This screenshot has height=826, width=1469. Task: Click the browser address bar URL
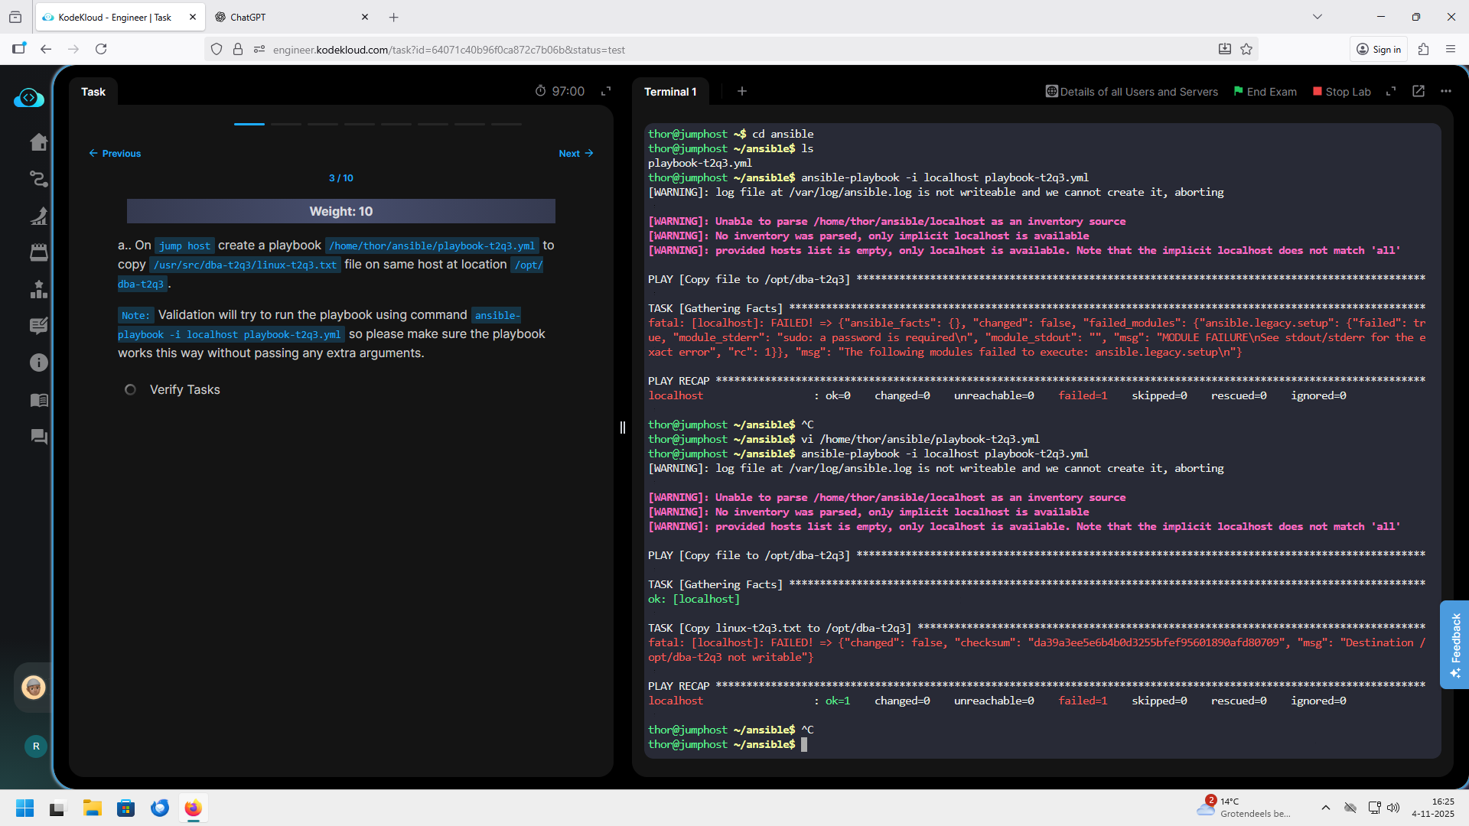coord(448,50)
